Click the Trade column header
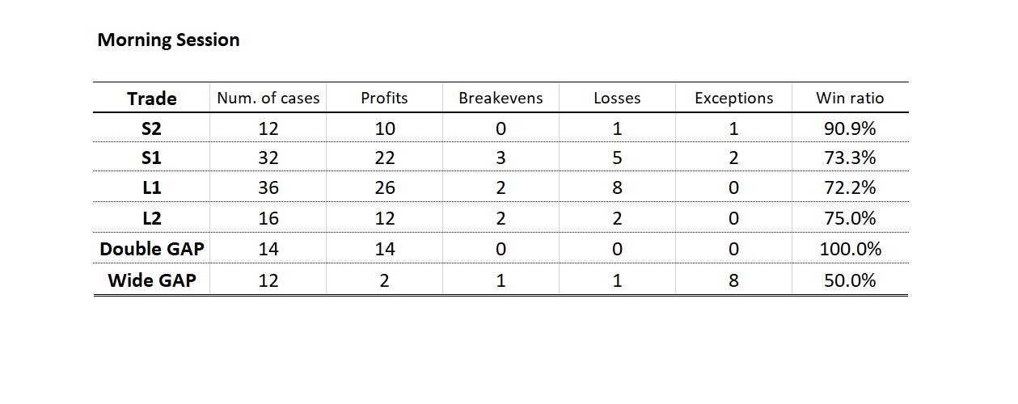The image size is (1018, 404). pyautogui.click(x=151, y=99)
